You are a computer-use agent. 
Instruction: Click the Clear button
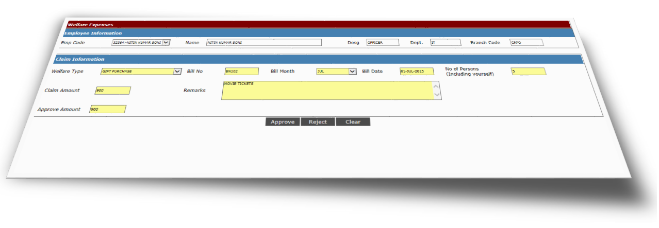(x=353, y=122)
